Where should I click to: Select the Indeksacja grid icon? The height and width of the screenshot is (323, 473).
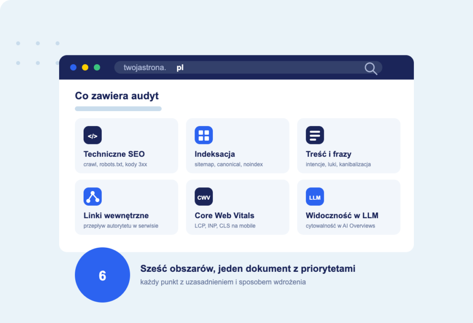(x=204, y=135)
